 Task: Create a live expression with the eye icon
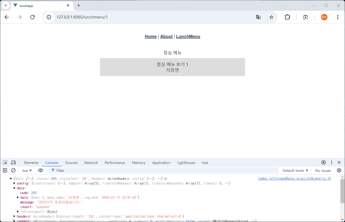[x=41, y=171]
